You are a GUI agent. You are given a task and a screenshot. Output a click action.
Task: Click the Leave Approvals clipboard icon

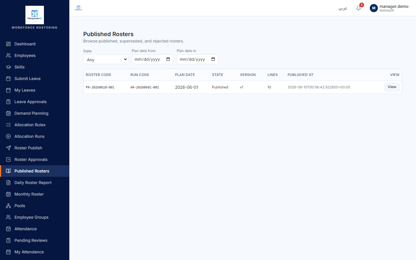point(8,102)
